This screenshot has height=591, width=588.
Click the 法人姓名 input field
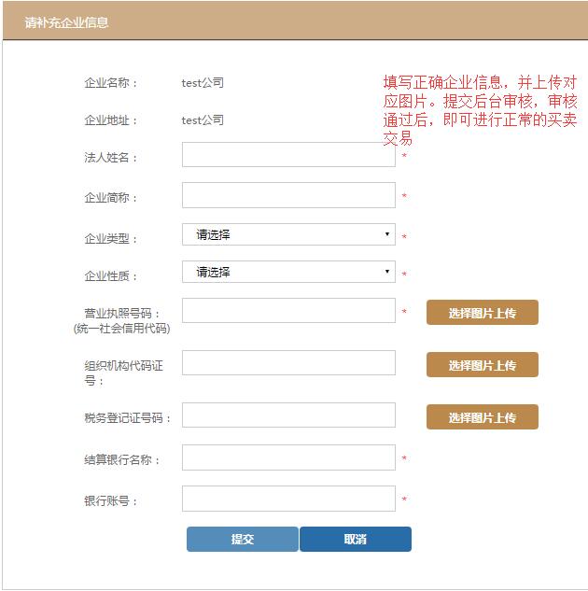288,155
